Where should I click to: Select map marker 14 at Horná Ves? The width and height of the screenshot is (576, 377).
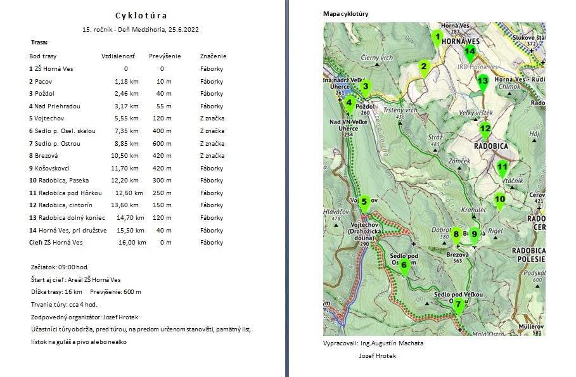(x=470, y=53)
